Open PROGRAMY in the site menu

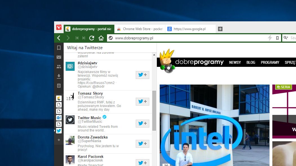pyautogui.click(x=270, y=62)
